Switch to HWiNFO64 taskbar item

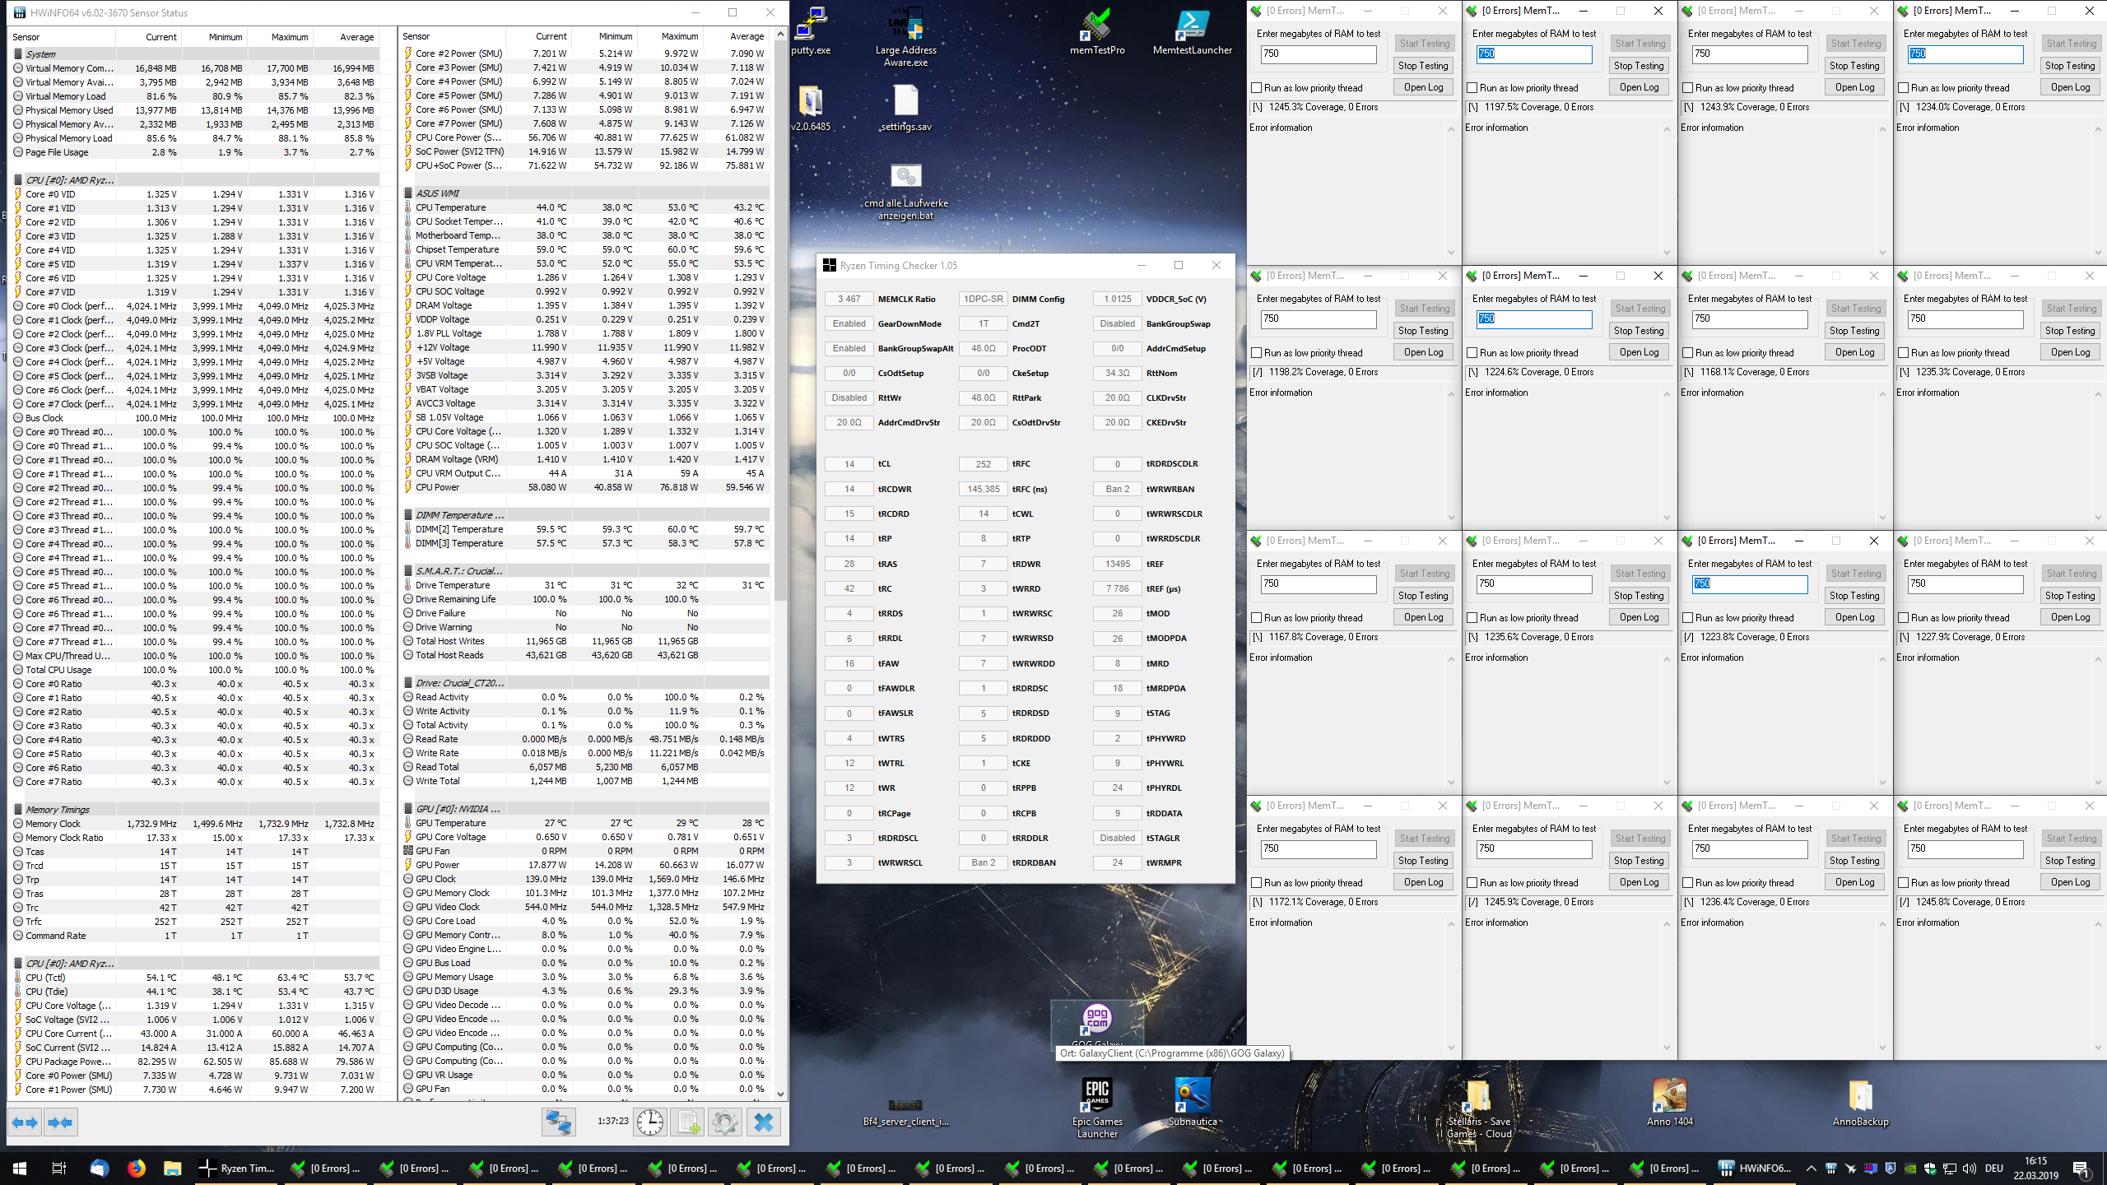[1755, 1168]
